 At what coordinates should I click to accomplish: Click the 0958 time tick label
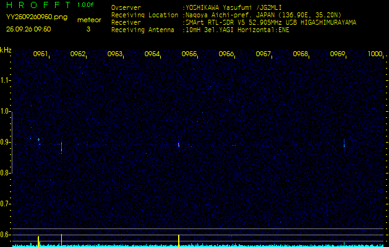coord(300,54)
